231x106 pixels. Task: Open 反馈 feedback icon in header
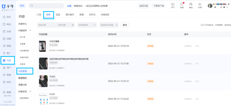tap(200, 4)
